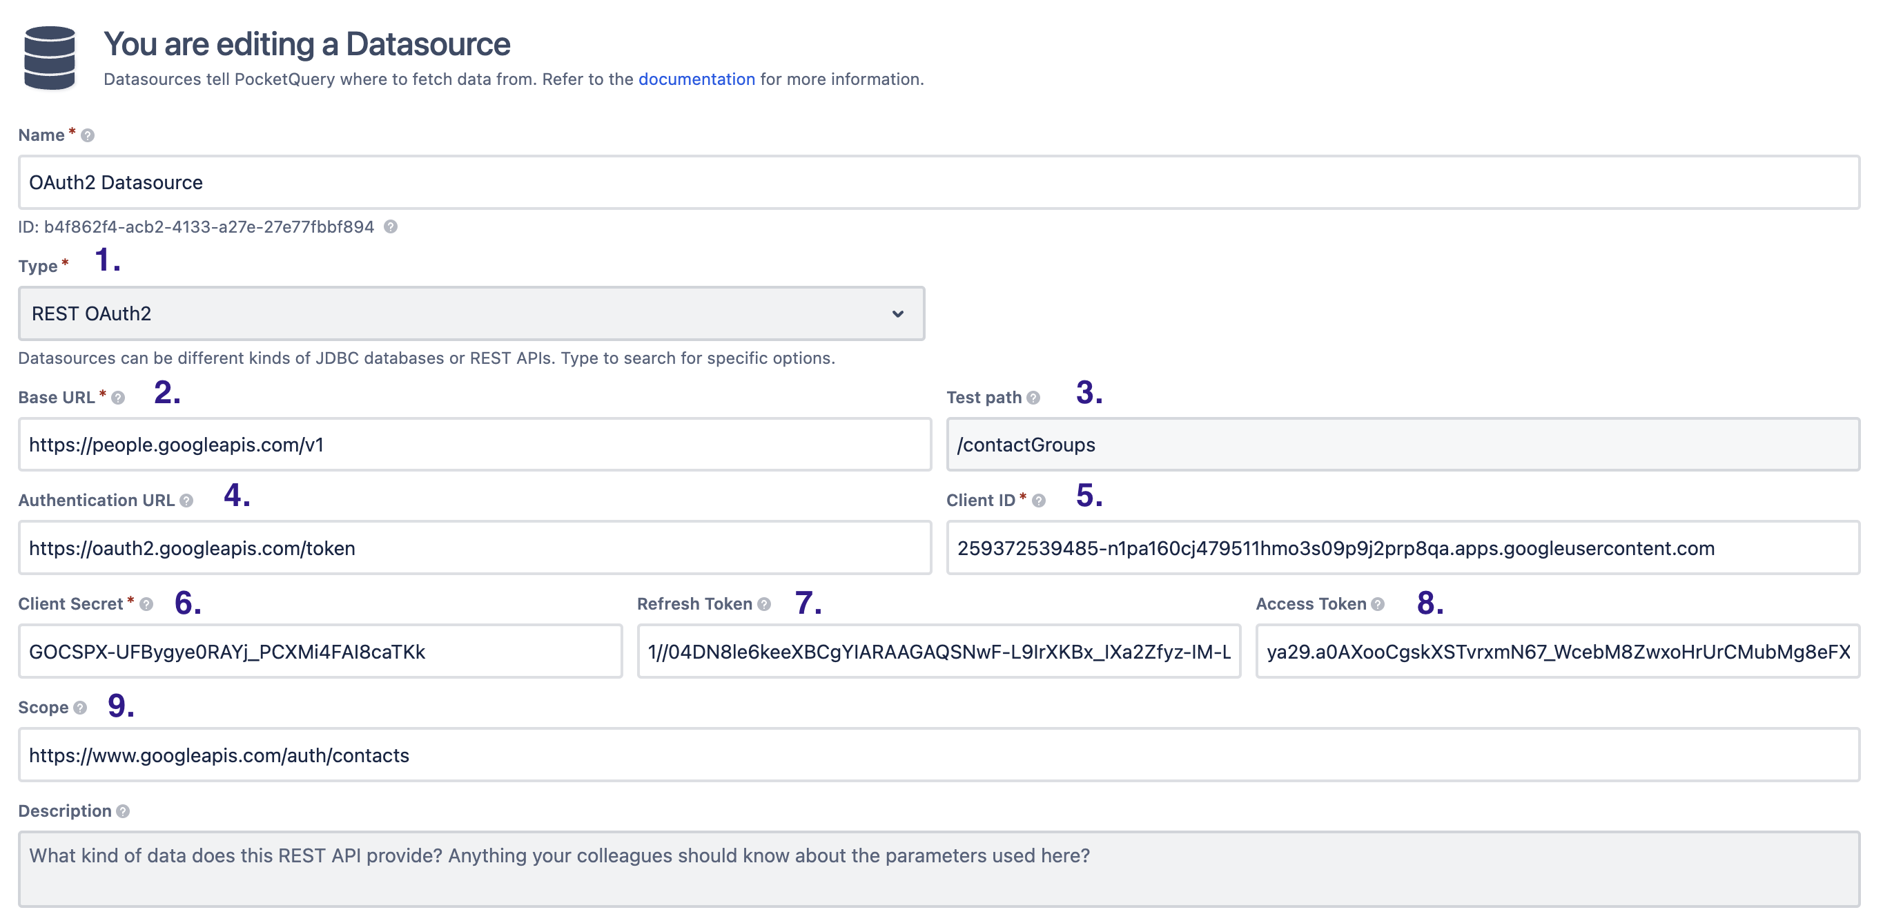
Task: Click the help icon next to Scope
Action: click(x=80, y=708)
